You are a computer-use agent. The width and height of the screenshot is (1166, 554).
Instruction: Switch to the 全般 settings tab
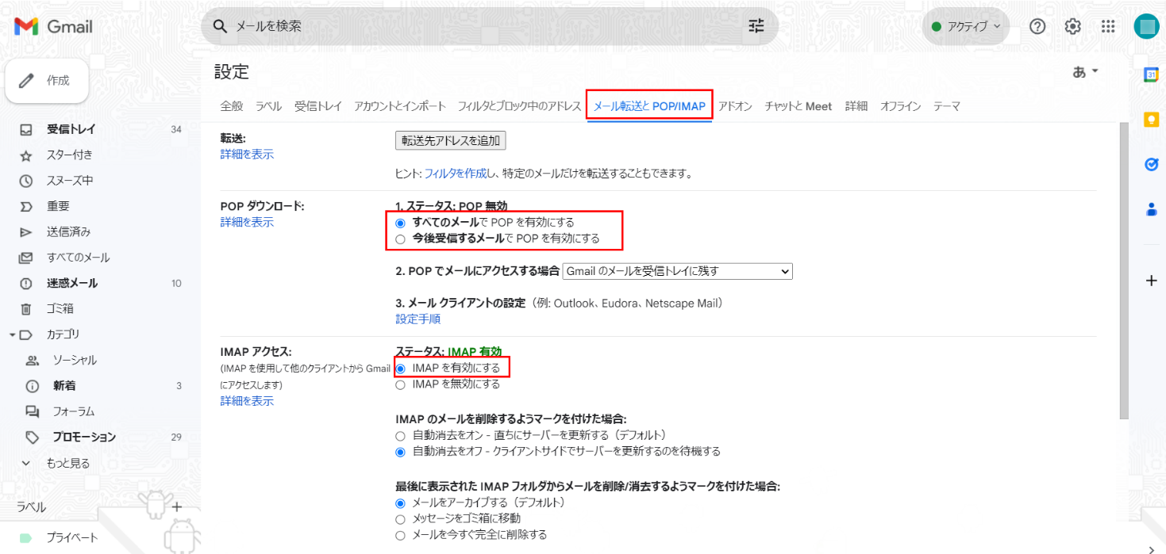(x=232, y=106)
